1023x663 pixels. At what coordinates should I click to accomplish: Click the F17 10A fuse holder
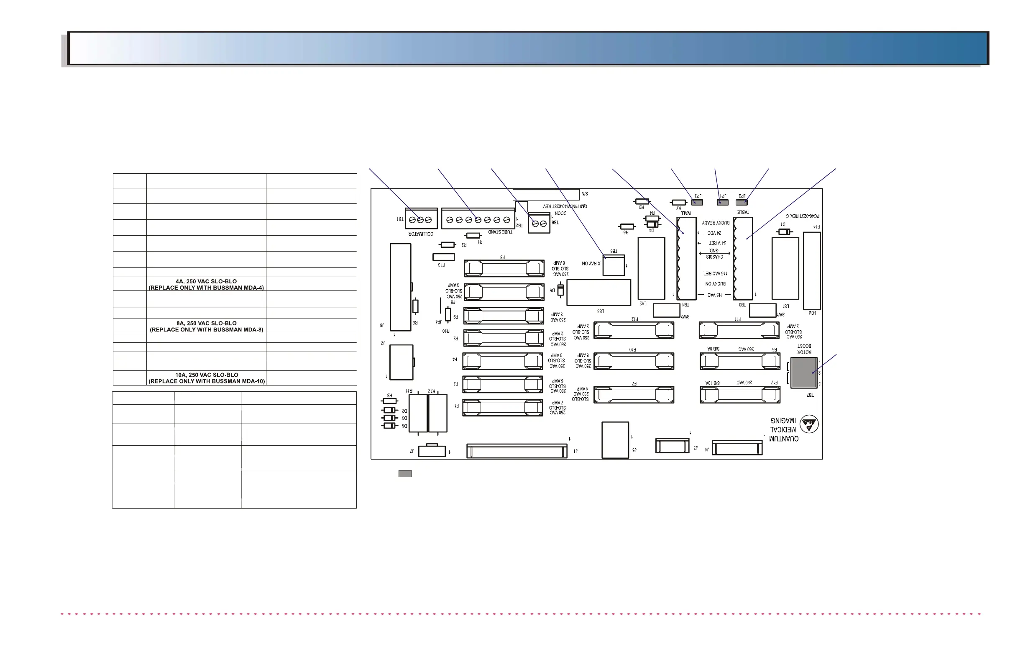[x=740, y=395]
